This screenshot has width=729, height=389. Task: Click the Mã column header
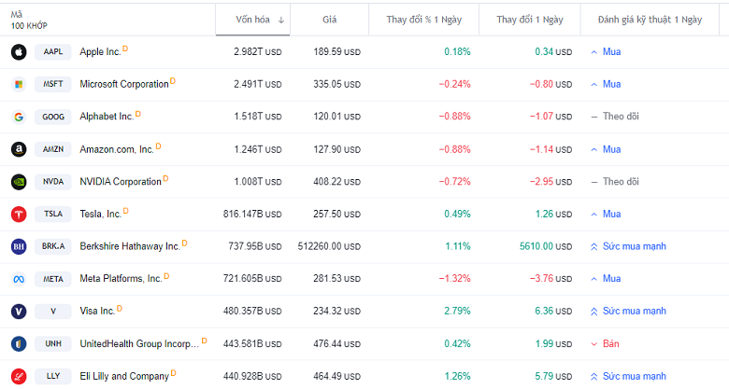point(17,15)
